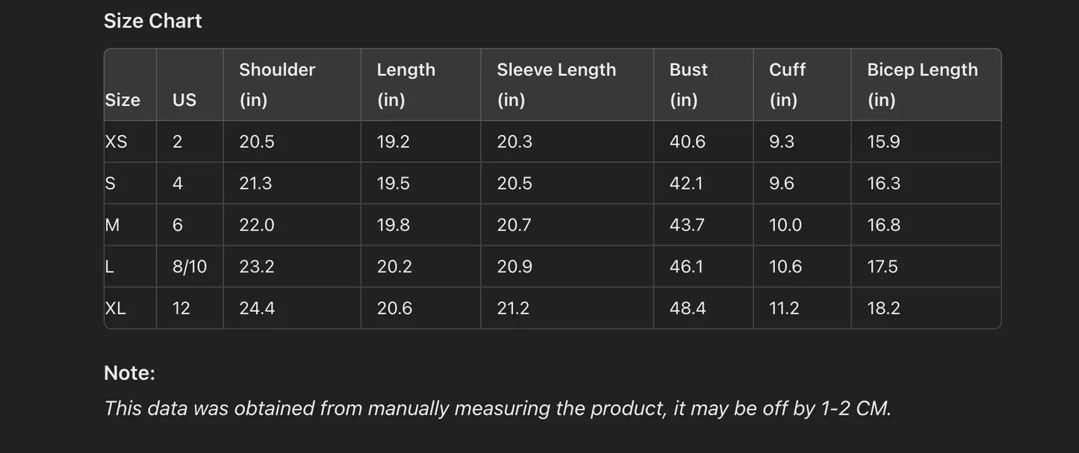The height and width of the screenshot is (453, 1079).
Task: Click the US size 12 cell
Action: tap(181, 308)
